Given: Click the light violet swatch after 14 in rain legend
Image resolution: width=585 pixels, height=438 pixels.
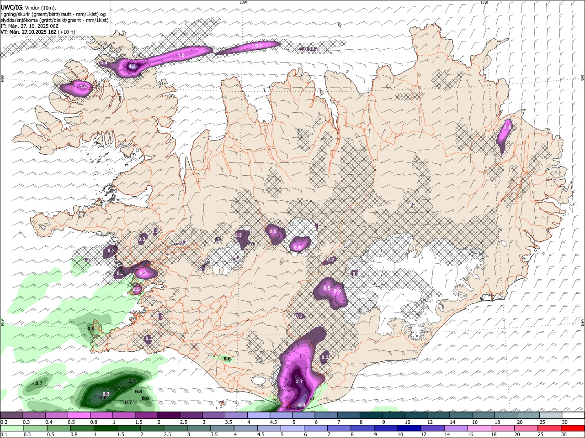Looking at the screenshot, I should pos(456,428).
